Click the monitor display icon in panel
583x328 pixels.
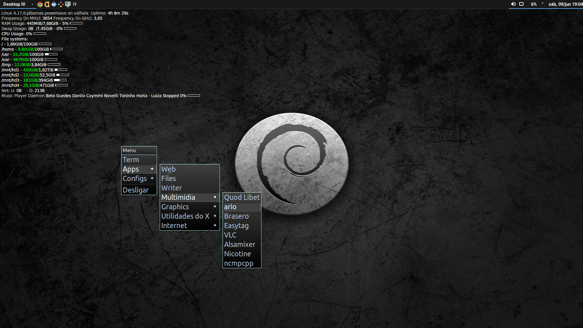click(68, 4)
